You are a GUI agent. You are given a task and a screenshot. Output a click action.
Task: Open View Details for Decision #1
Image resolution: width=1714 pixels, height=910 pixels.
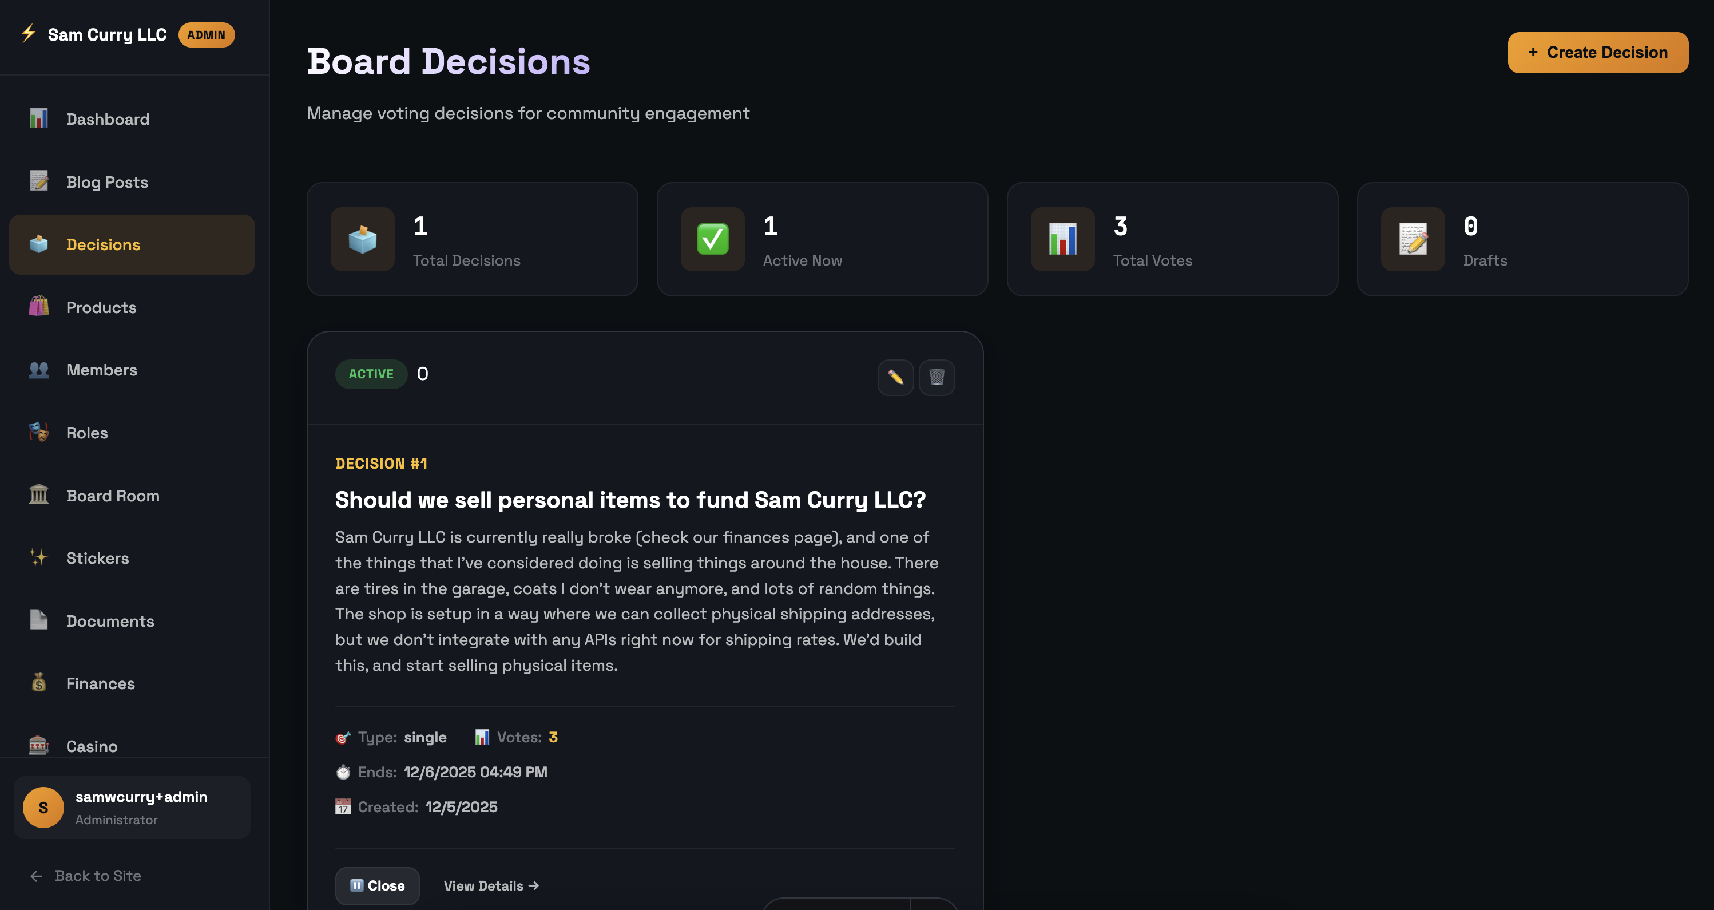(491, 885)
